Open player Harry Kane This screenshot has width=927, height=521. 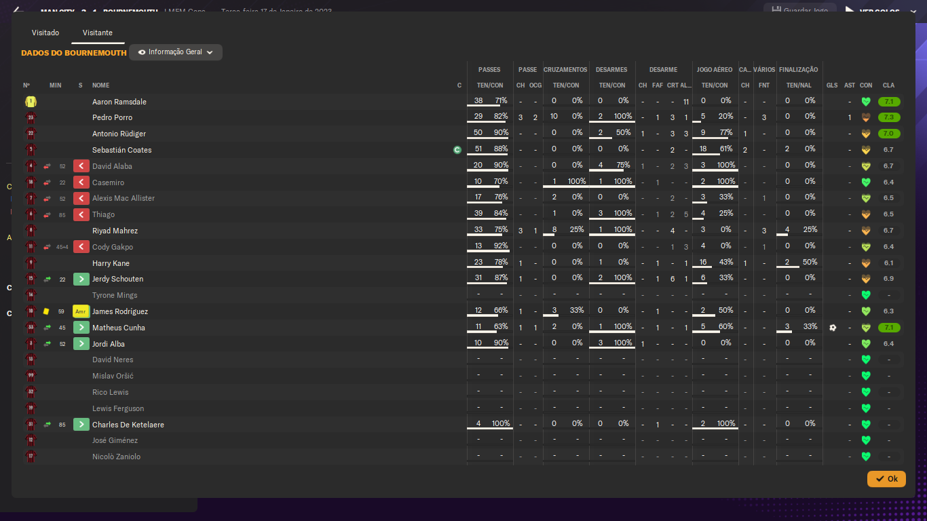coord(111,263)
